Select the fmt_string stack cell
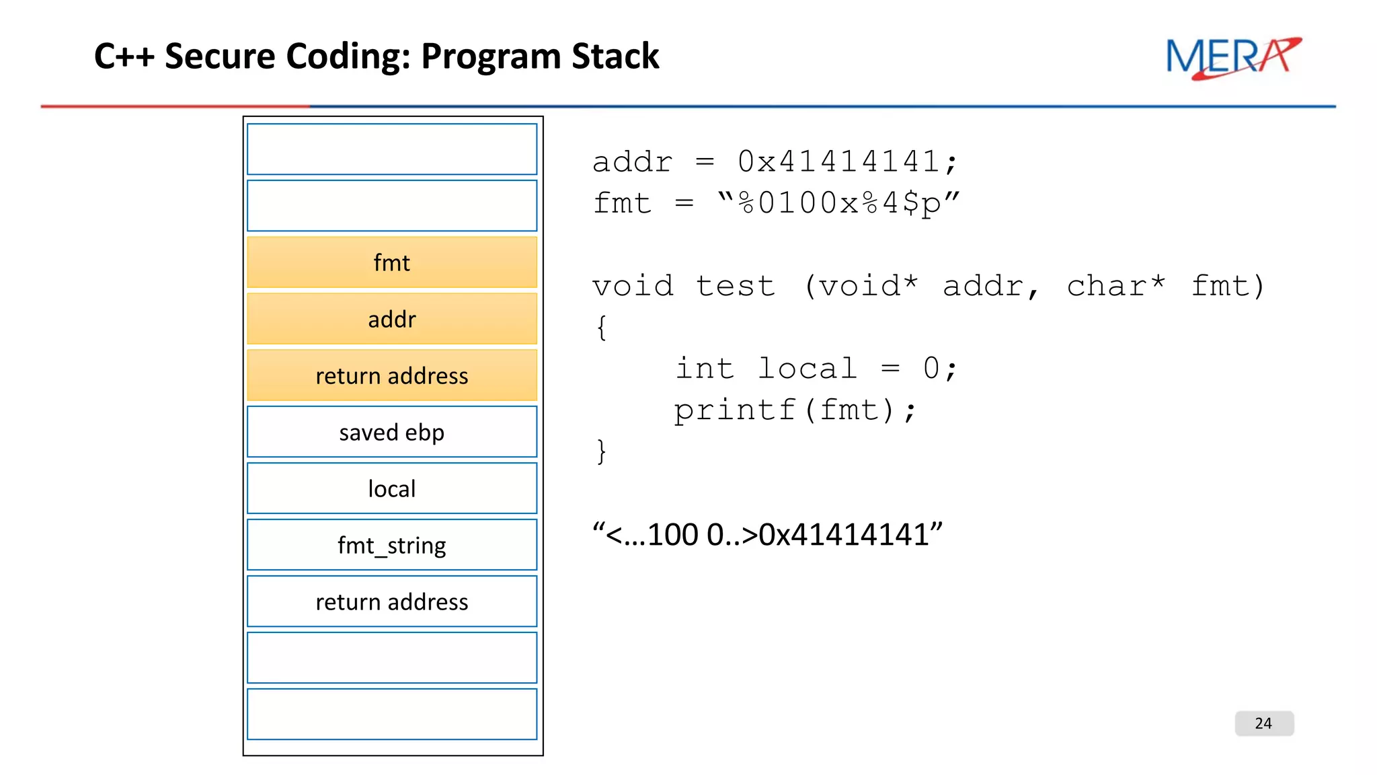The width and height of the screenshot is (1377, 775). coord(391,545)
